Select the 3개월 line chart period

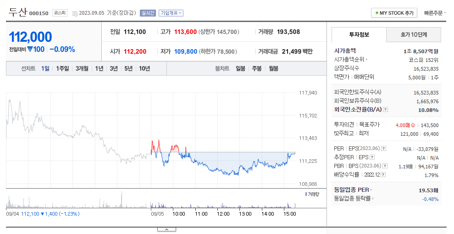point(82,69)
